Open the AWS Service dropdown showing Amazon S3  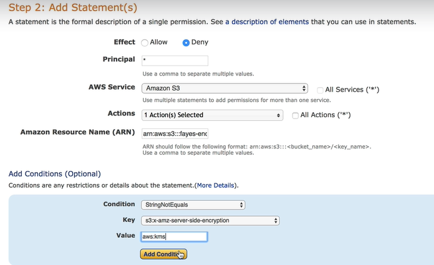point(224,89)
